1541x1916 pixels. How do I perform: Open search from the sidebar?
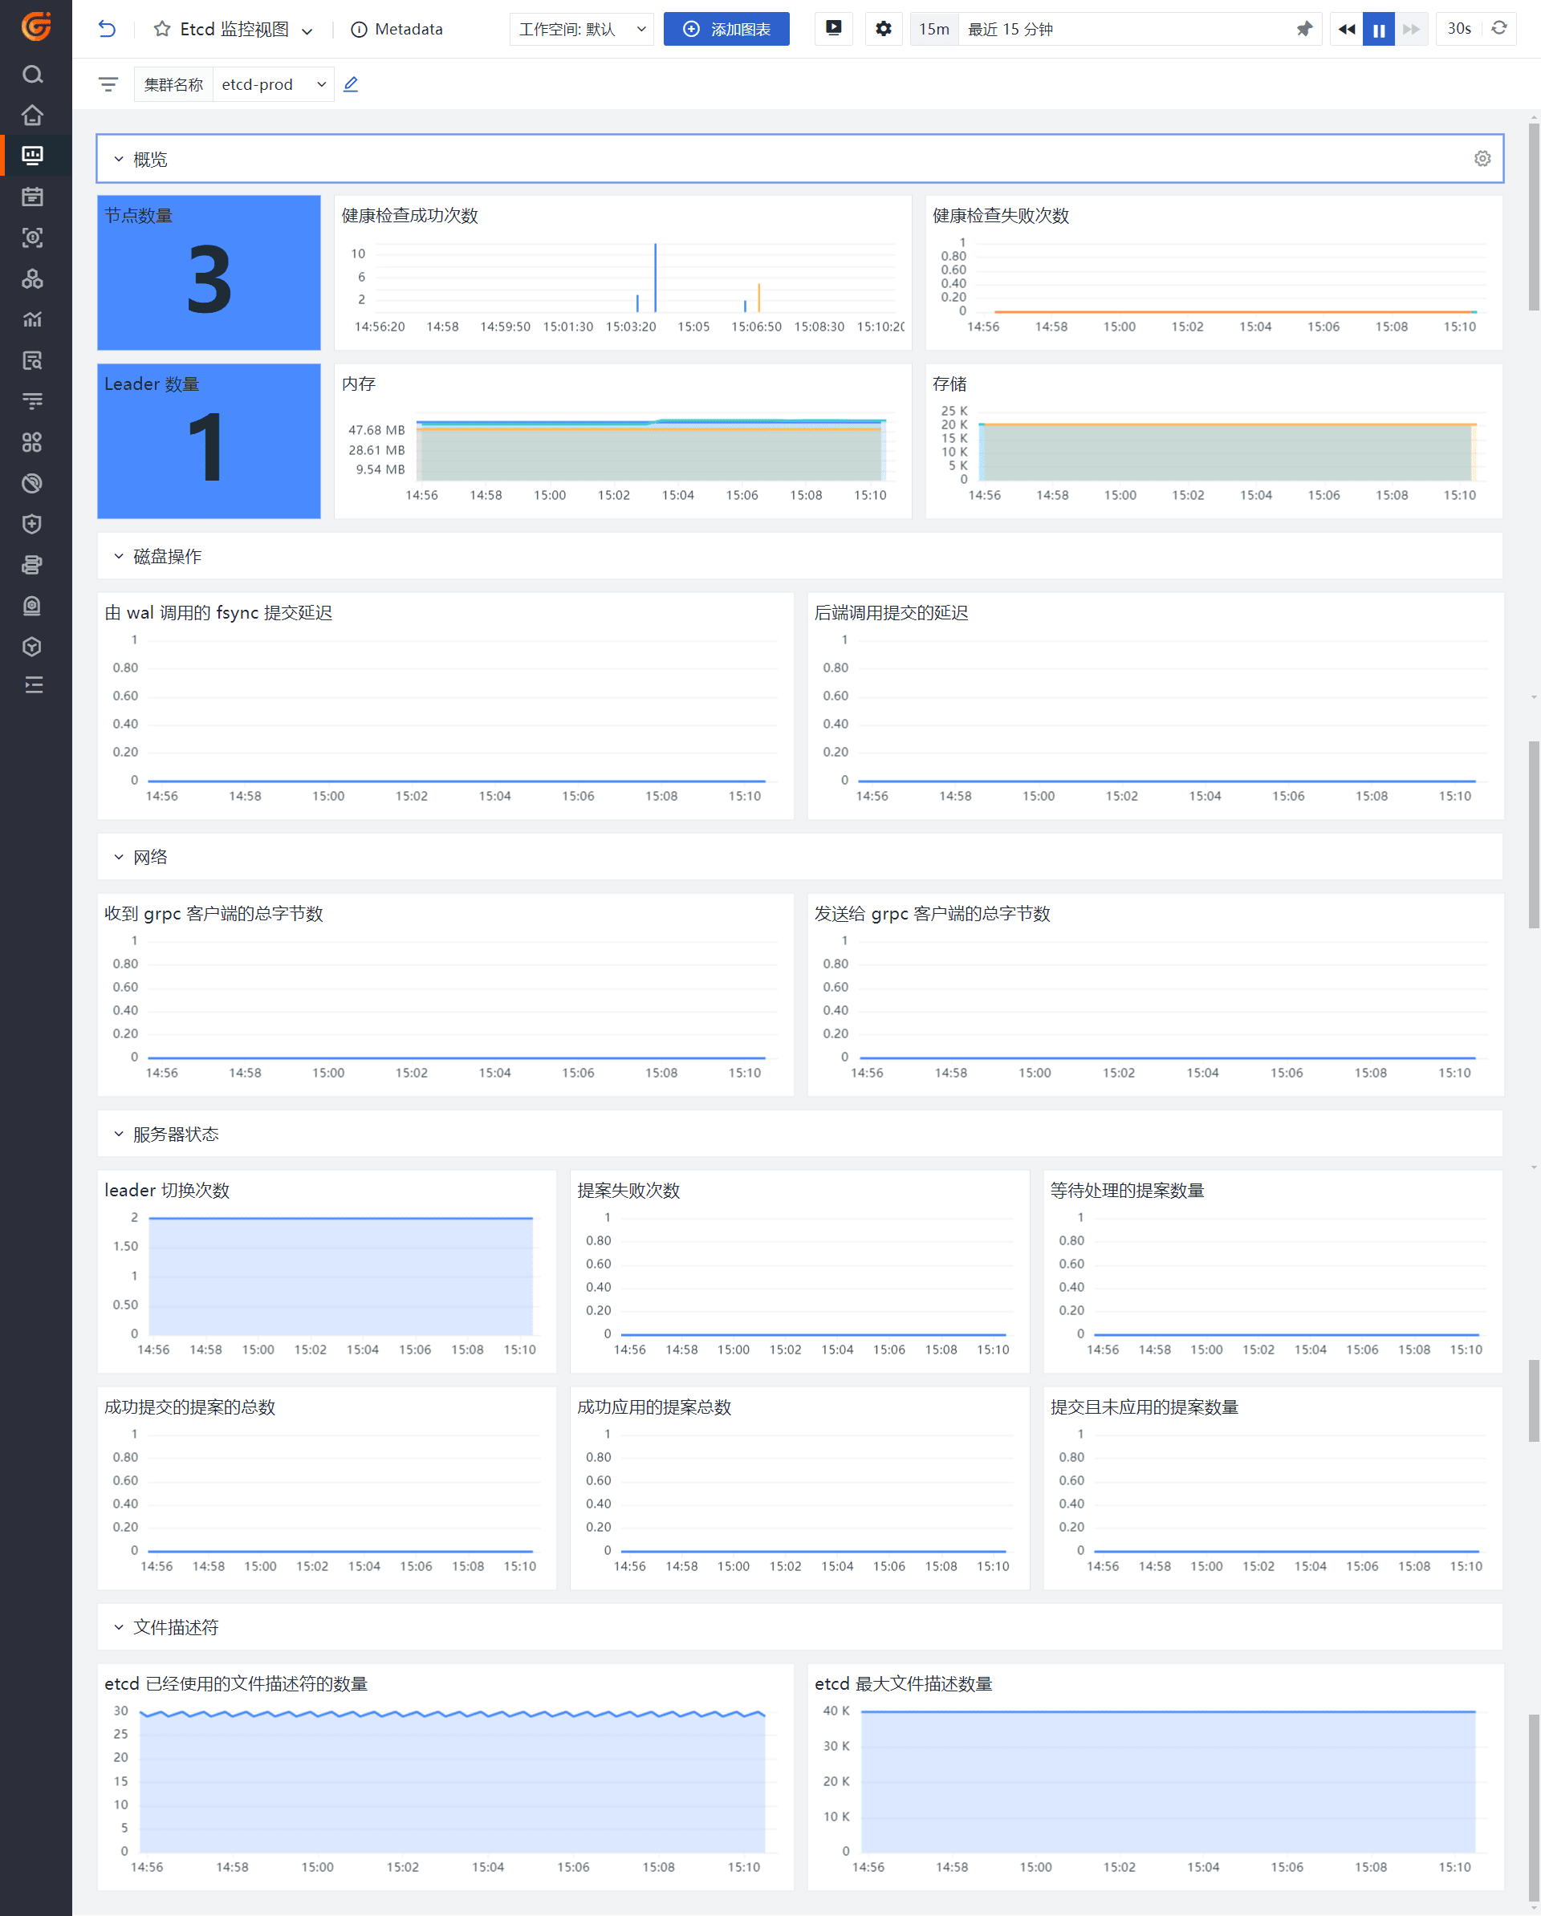33,75
